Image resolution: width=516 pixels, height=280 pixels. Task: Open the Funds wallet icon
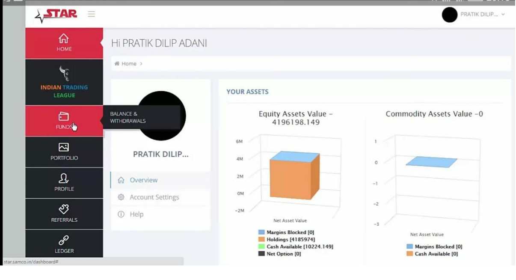point(64,116)
